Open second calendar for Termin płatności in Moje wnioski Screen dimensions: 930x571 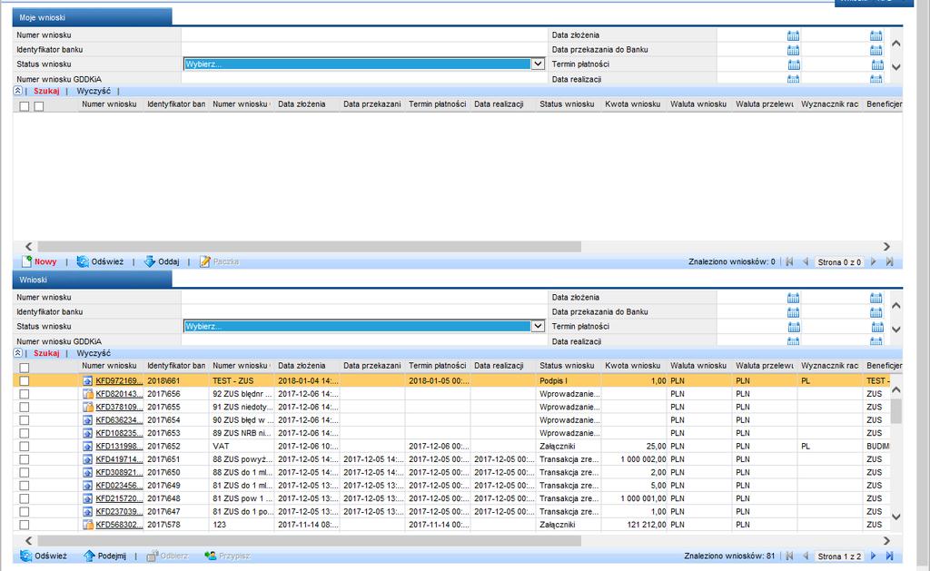(877, 64)
